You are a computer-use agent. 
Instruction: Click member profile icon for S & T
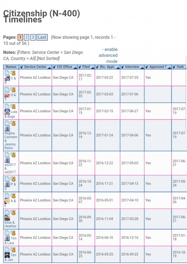click(13, 90)
